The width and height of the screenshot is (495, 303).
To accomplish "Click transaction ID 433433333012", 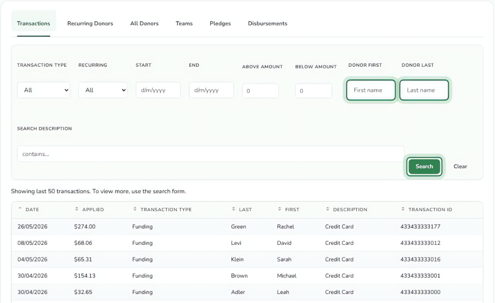I will coord(420,243).
